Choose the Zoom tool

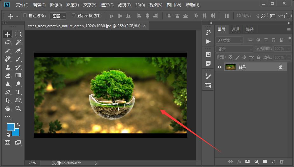pyautogui.click(x=18, y=108)
